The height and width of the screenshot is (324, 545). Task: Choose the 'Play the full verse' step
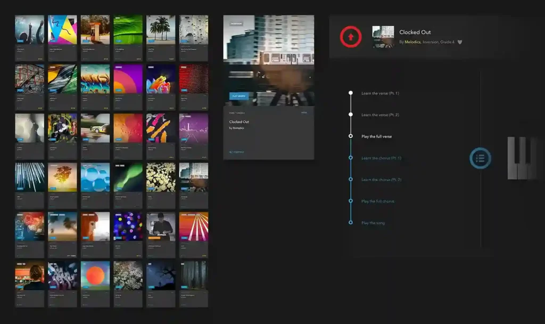tap(376, 136)
